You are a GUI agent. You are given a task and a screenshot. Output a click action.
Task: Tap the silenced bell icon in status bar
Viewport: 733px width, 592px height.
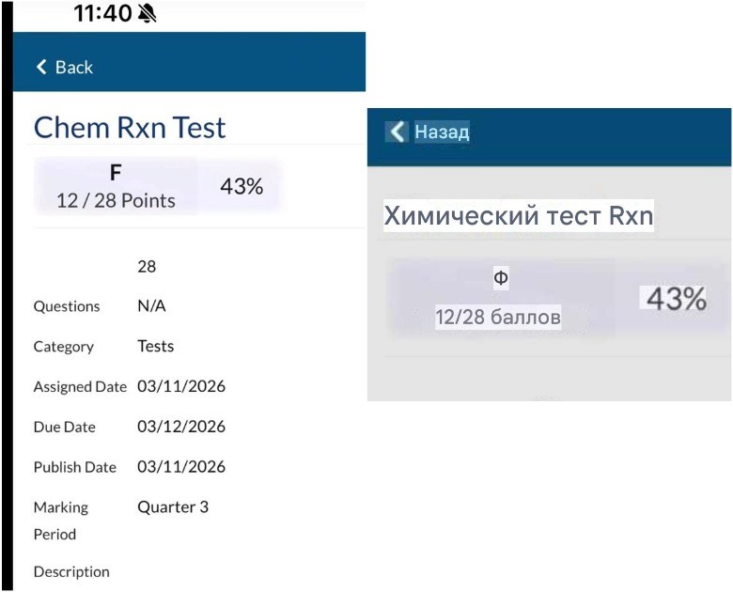[x=148, y=12]
